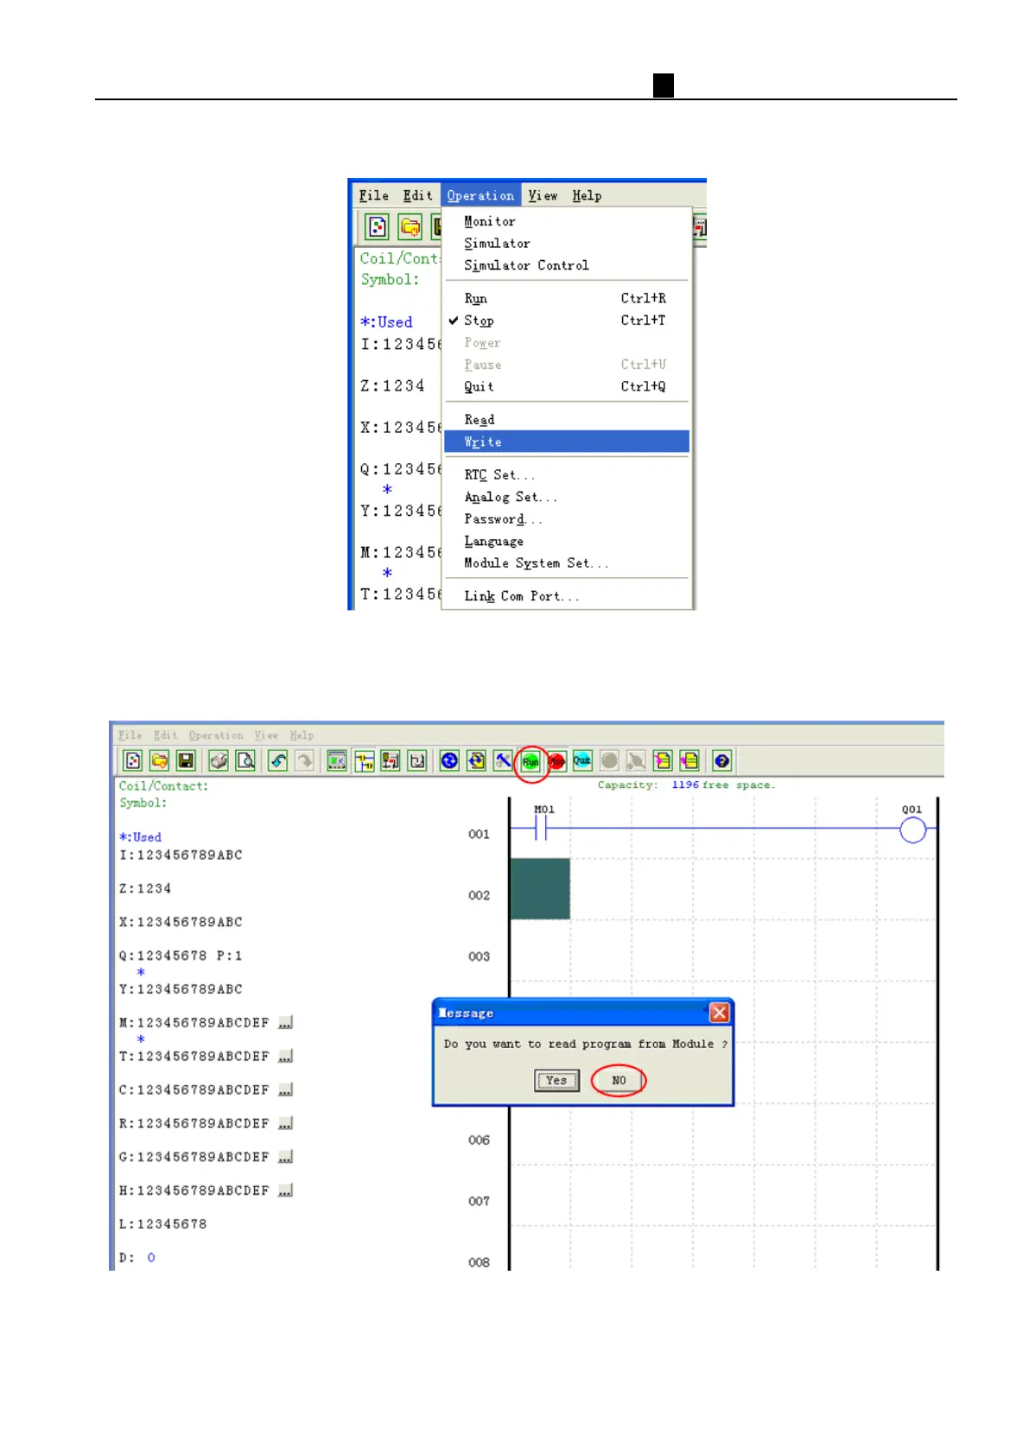The width and height of the screenshot is (1029, 1455).
Task: Click the blue circular icon right of the Symbol-view icon
Action: pos(449,761)
